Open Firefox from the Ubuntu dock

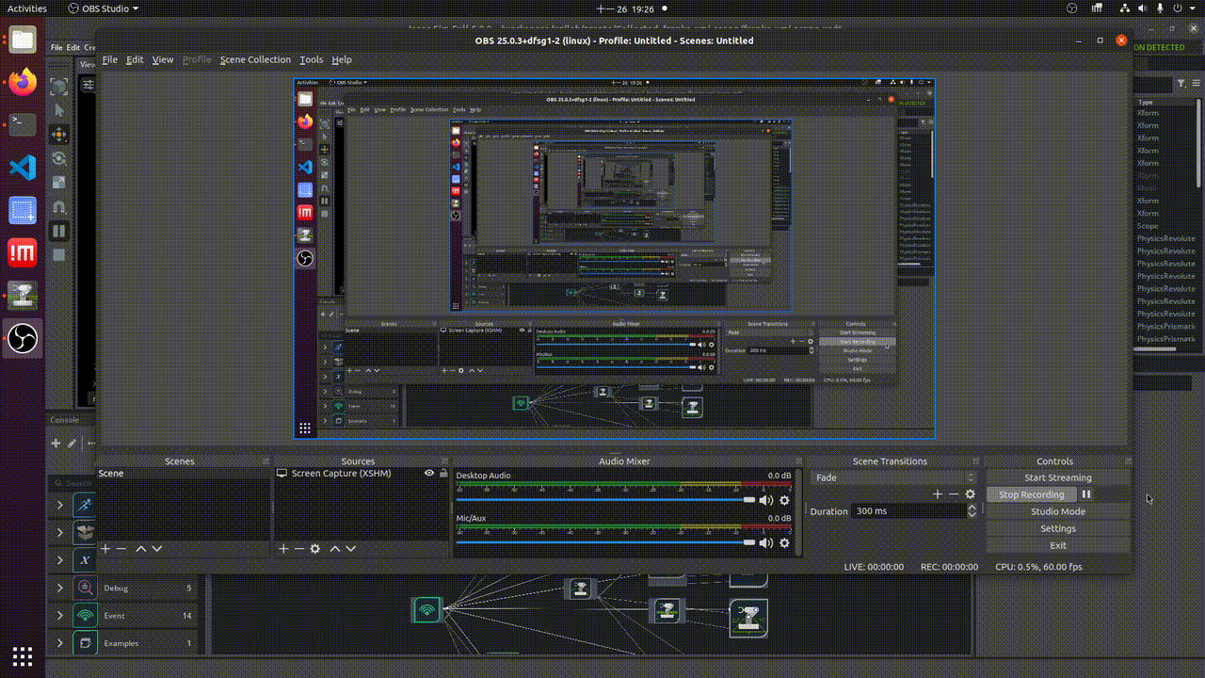(23, 82)
